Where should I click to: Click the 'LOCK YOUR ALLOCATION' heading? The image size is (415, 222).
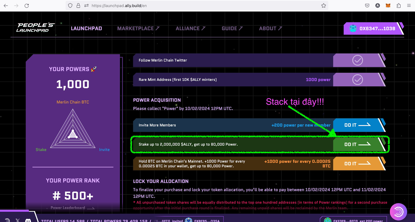[161, 181]
